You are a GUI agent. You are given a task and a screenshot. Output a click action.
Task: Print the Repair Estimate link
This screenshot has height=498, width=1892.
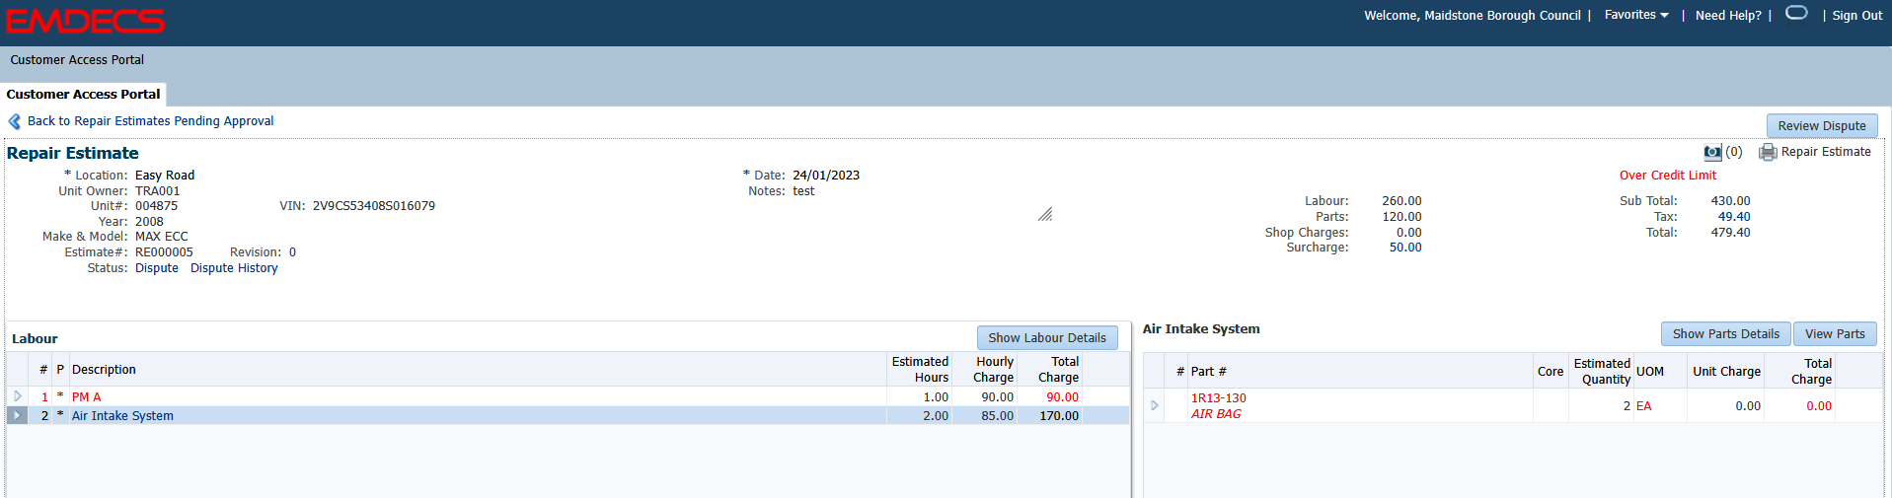[x=1826, y=152]
